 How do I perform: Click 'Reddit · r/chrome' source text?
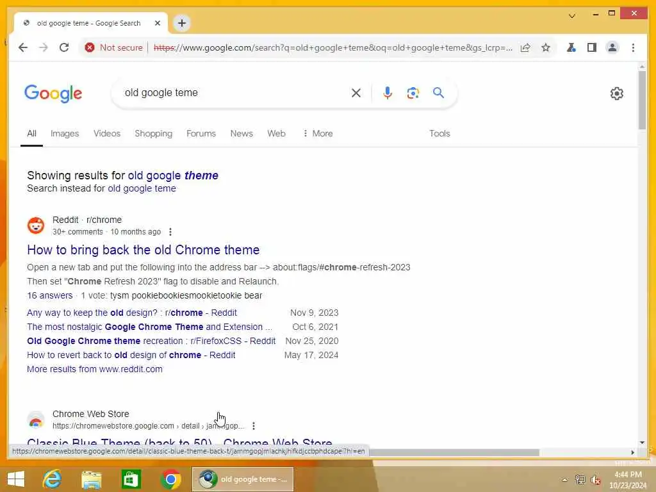click(87, 220)
